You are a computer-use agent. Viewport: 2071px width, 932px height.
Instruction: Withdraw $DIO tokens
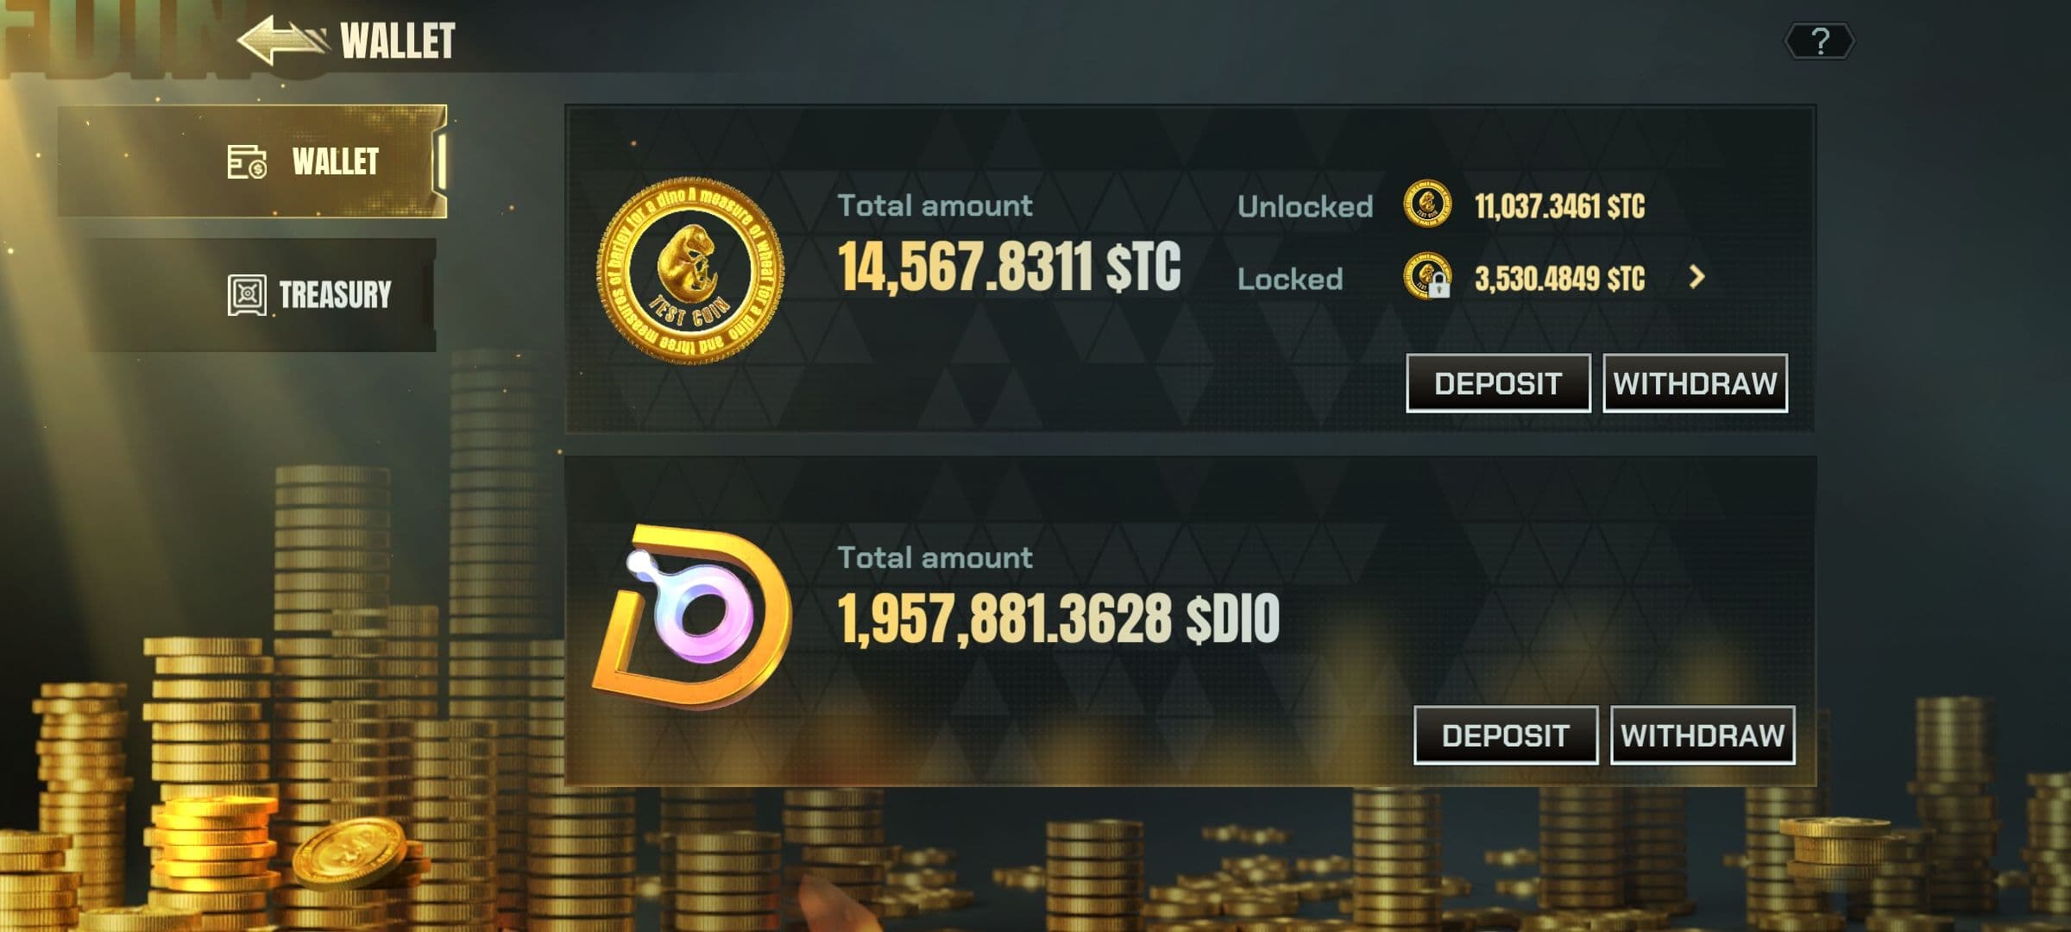[1703, 735]
